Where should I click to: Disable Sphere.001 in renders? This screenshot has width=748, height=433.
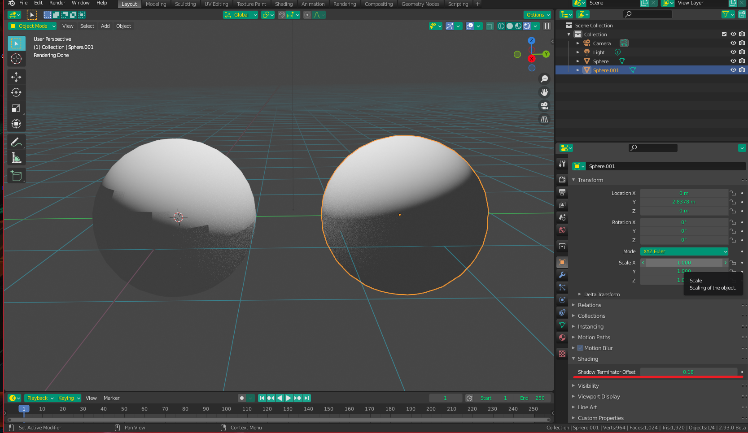tap(742, 70)
